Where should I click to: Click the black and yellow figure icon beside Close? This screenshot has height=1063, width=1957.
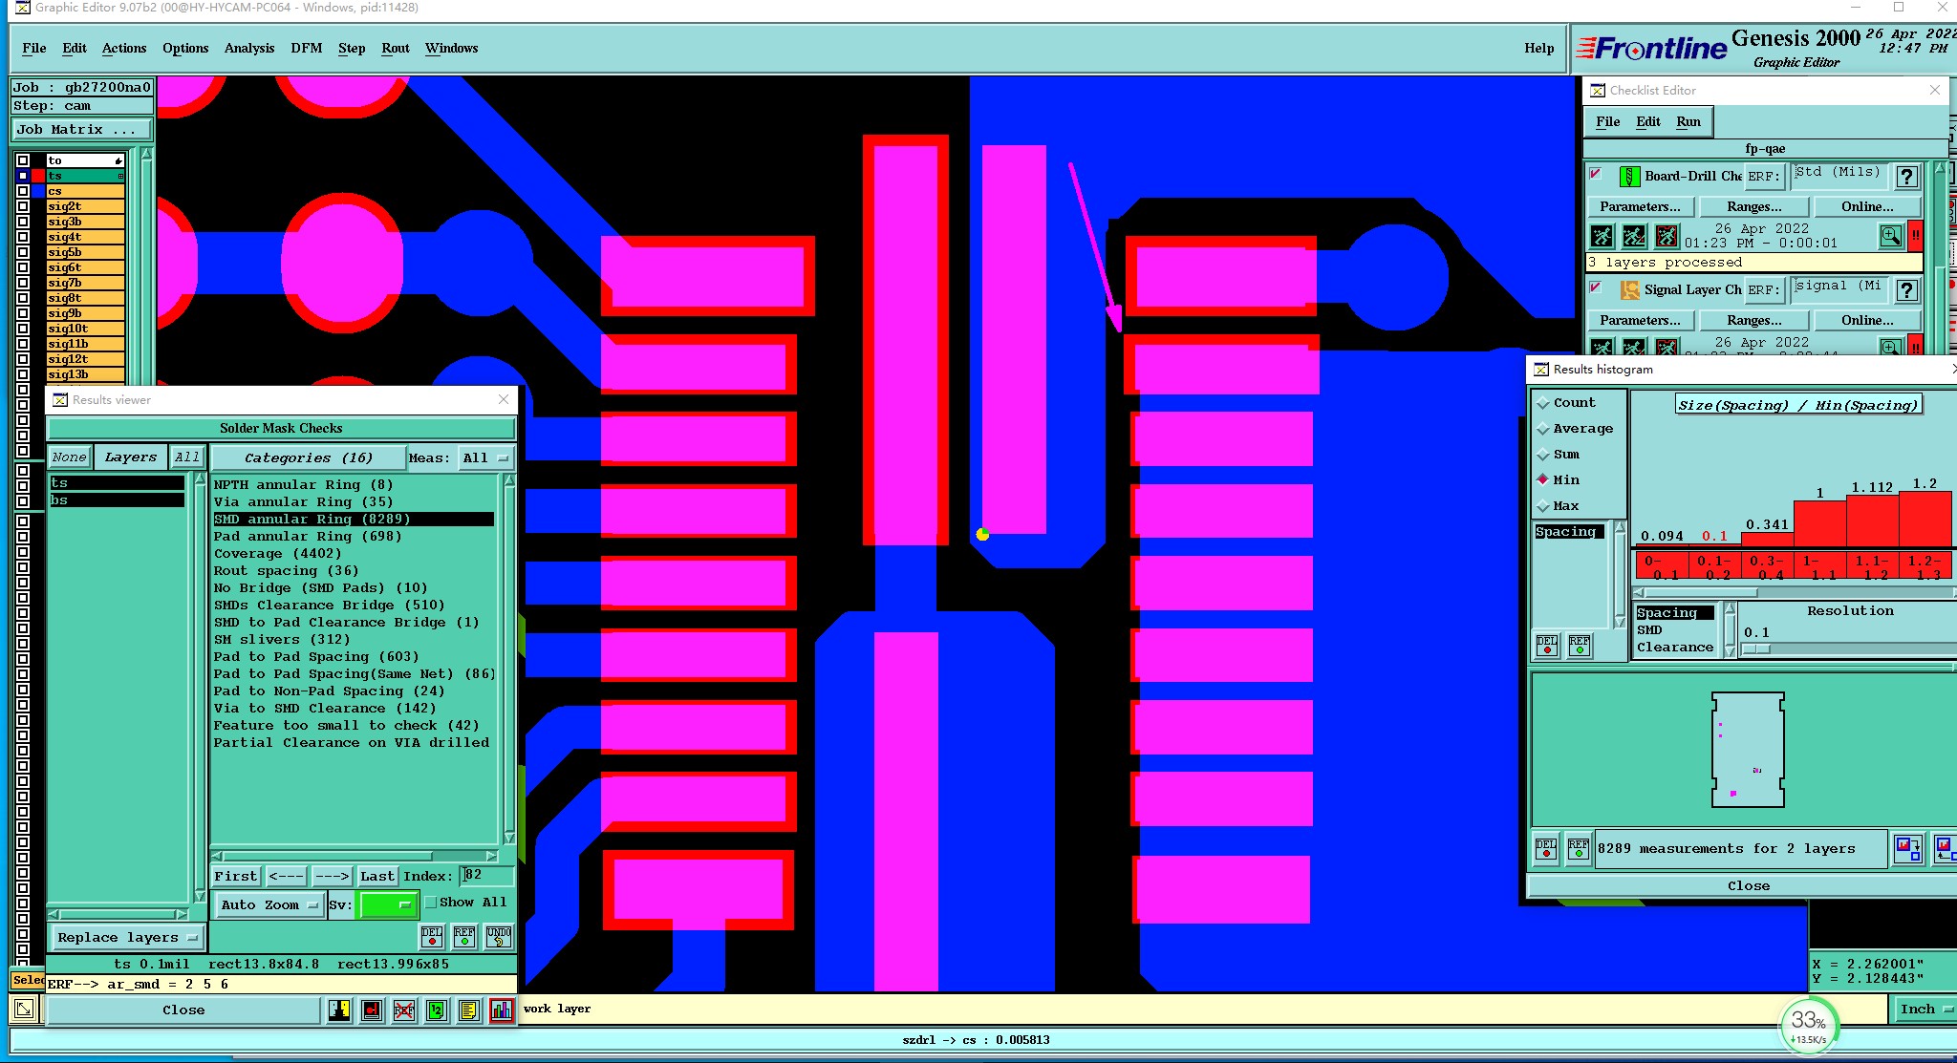pos(339,1010)
